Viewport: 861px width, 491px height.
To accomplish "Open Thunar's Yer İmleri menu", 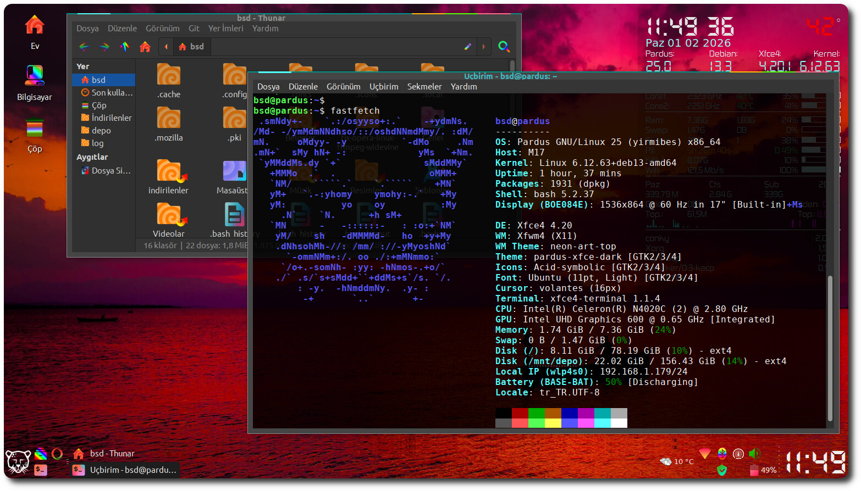I will pyautogui.click(x=225, y=29).
